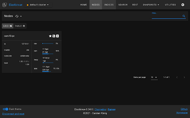This screenshot has width=190, height=118.
Task: Click the ip value 127.0.0.1
Action: pyautogui.click(x=25, y=44)
